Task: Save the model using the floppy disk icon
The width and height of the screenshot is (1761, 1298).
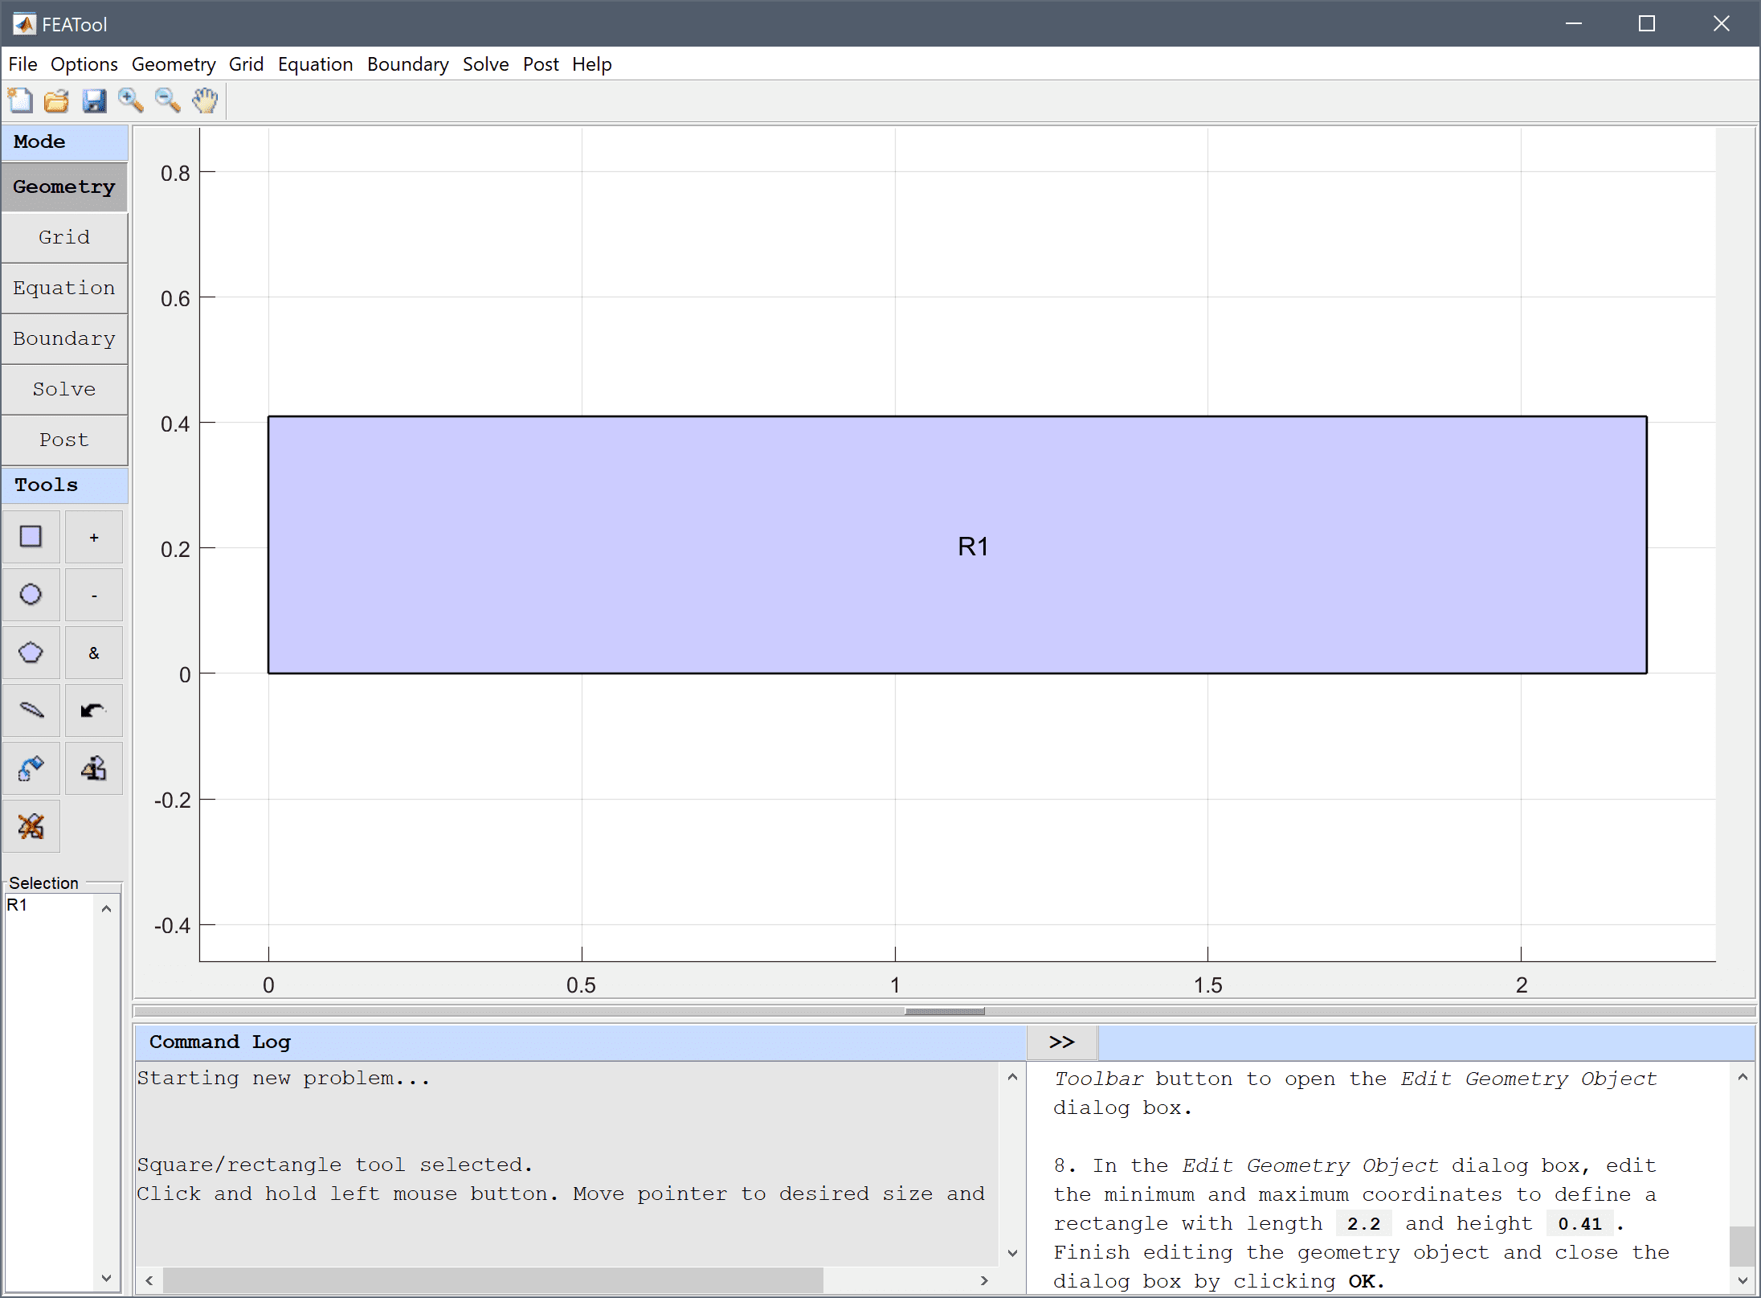Action: pyautogui.click(x=94, y=101)
